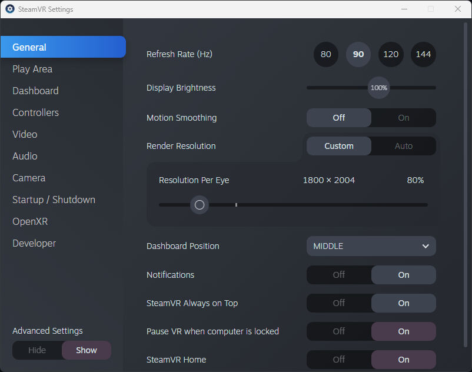Set Render Resolution to Auto
This screenshot has height=372, width=472.
tap(404, 146)
